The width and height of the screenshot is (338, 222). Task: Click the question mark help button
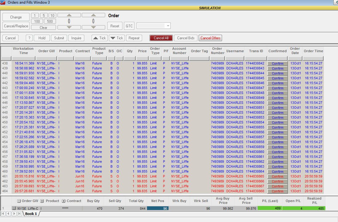coord(29,38)
